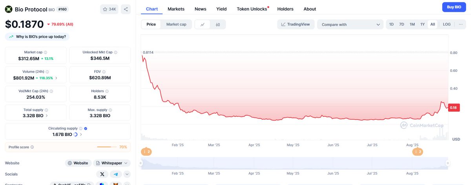Open the Yield tab
471x185 pixels.
pos(221,9)
